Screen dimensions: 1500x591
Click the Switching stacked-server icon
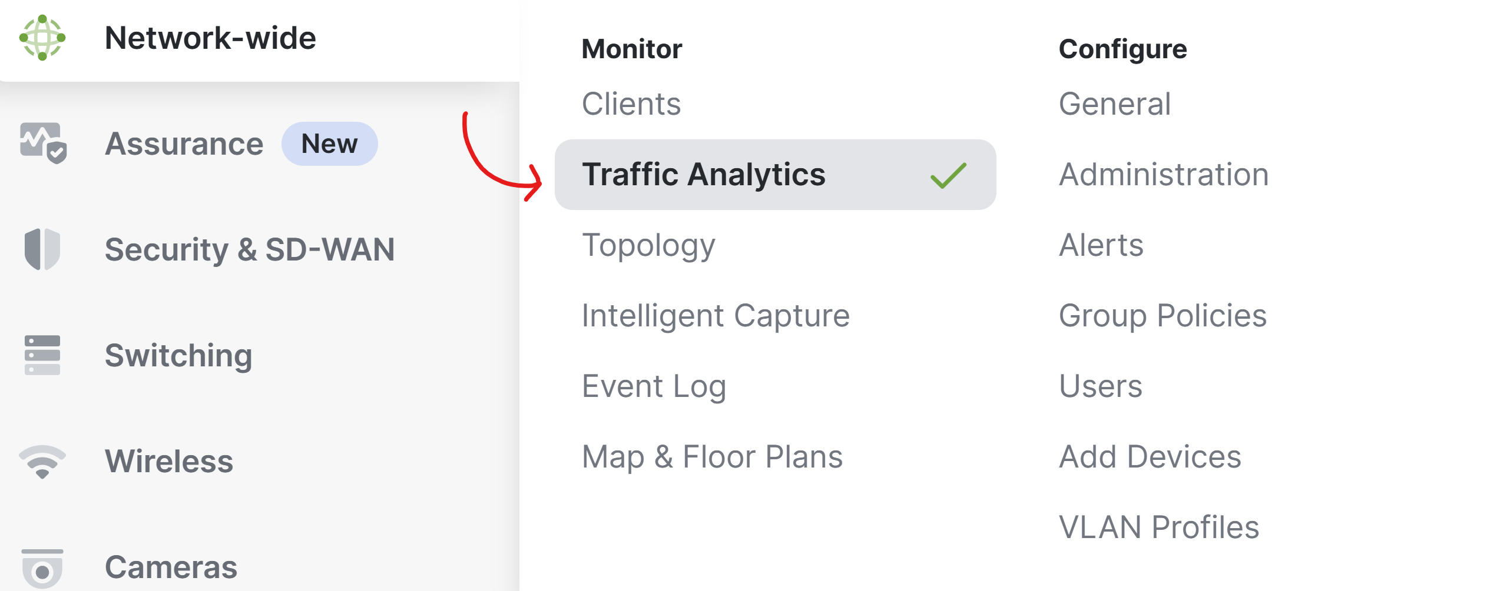[x=42, y=355]
